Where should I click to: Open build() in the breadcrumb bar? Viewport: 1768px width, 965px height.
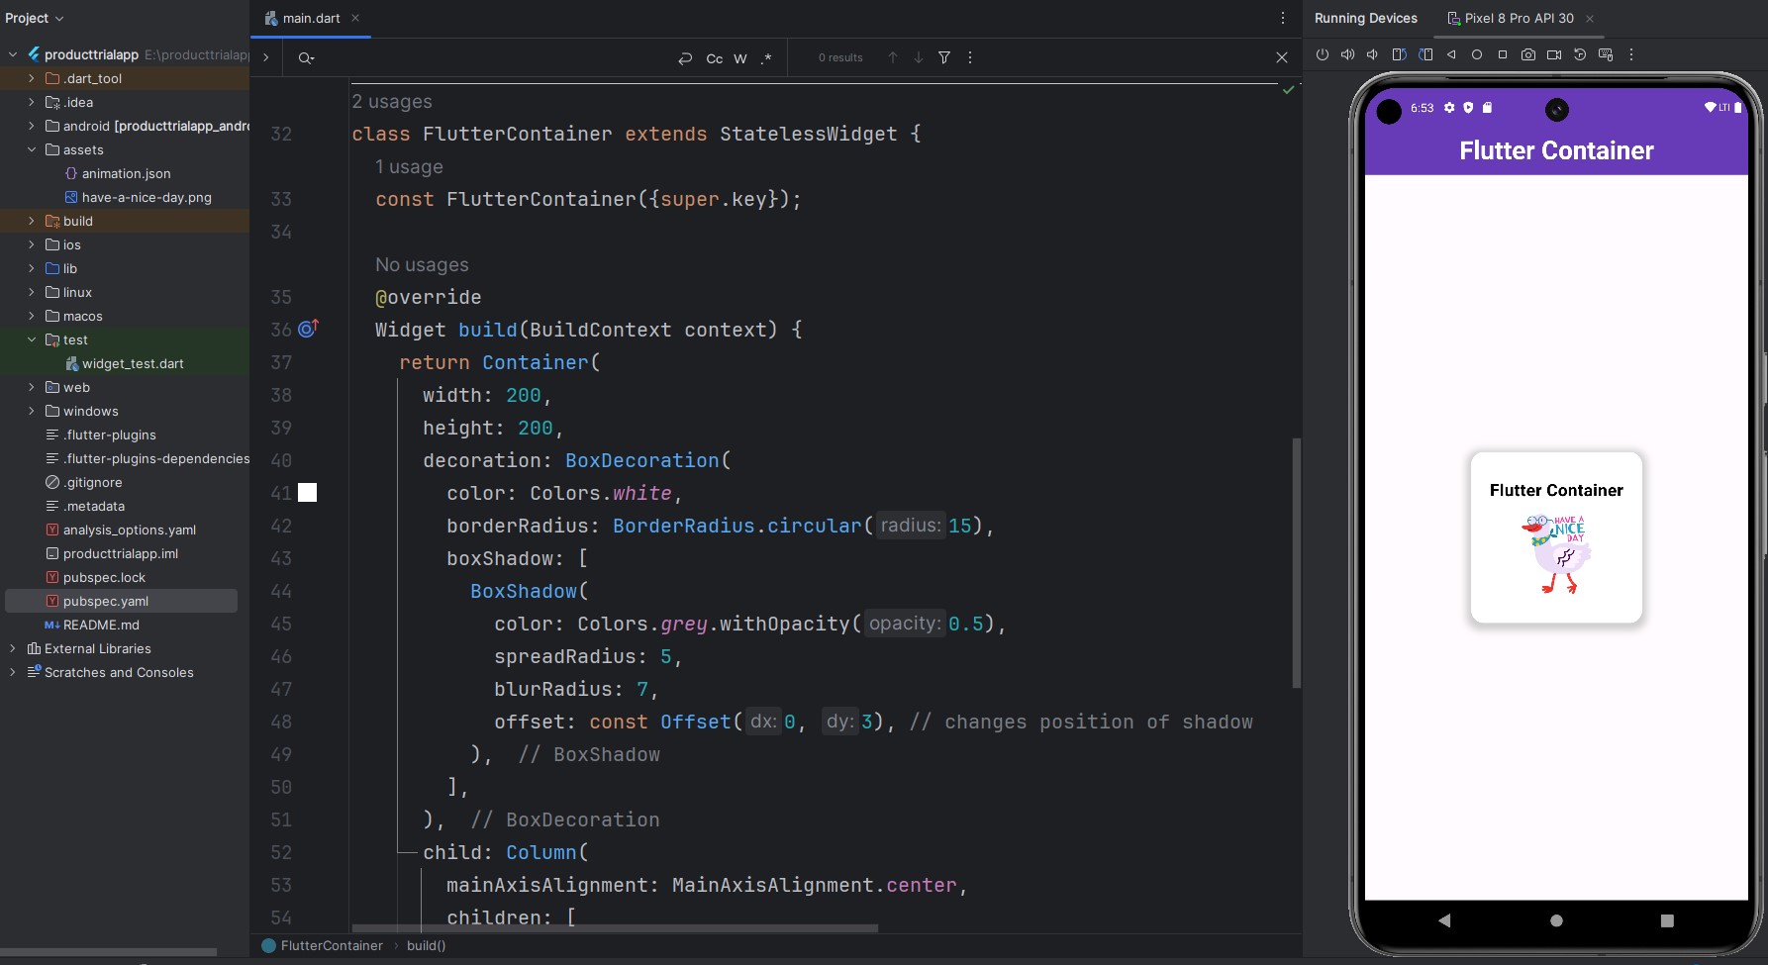coord(426,946)
